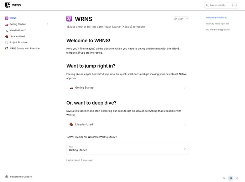Click the boxing glove icon in the Libraries Used card
Viewport: 245px width, 182px height.
71,124
